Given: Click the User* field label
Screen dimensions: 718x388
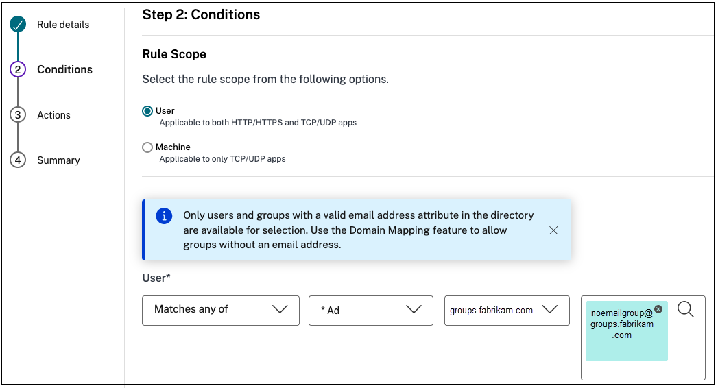Looking at the screenshot, I should click(x=156, y=278).
